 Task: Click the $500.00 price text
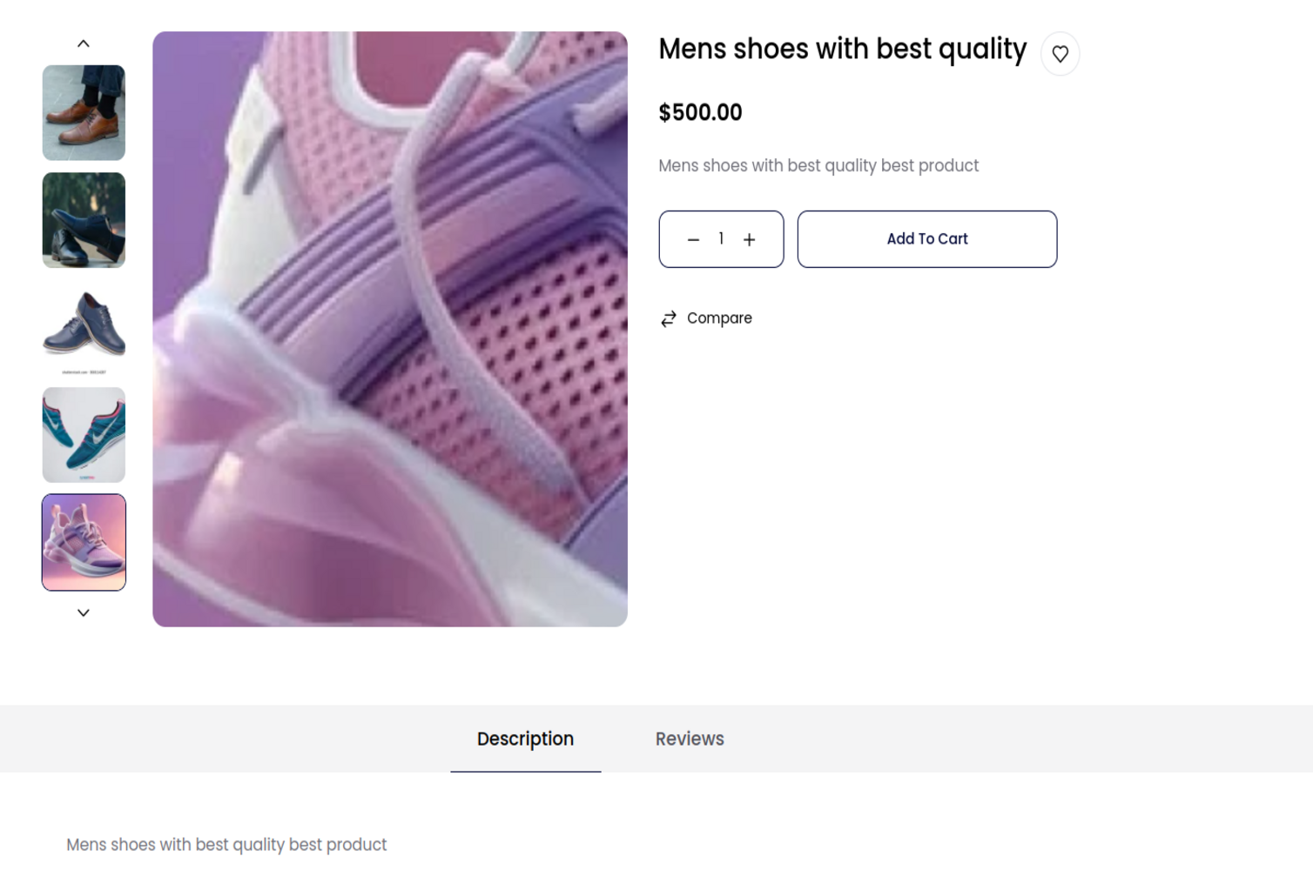[700, 113]
